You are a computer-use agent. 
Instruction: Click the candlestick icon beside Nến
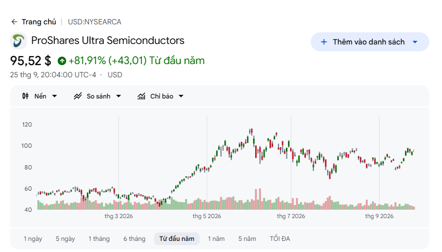(25, 96)
